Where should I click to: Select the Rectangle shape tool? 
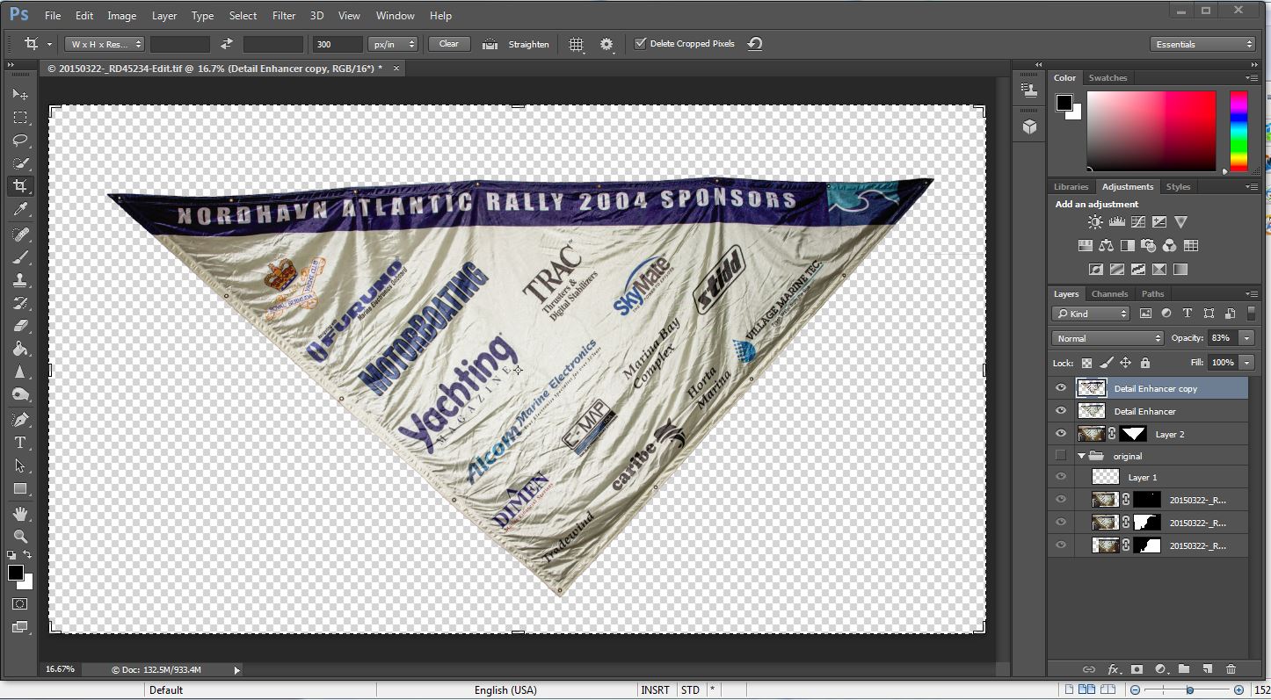[x=19, y=489]
